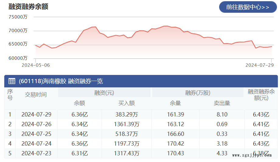Screen dimensions: 280x162
Task: Click the 0.33 sell volume cell
Action: tap(222, 134)
